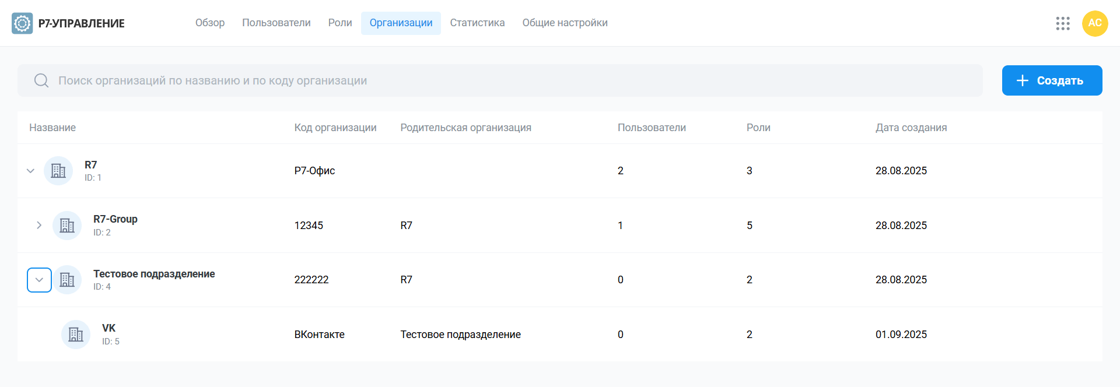Open the VK organization name
The width and height of the screenshot is (1120, 387).
pyautogui.click(x=109, y=328)
